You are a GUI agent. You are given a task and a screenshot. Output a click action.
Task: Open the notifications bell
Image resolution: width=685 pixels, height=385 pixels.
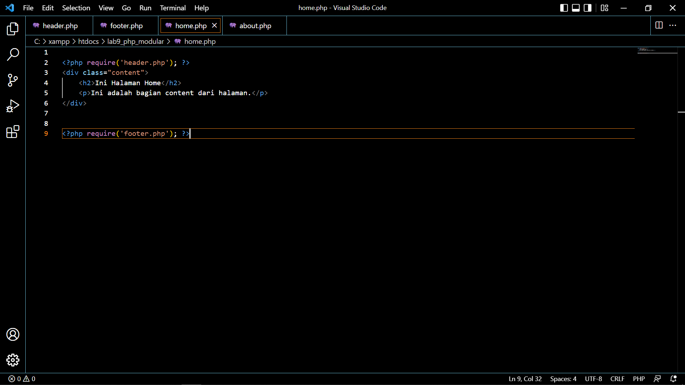[x=674, y=379]
